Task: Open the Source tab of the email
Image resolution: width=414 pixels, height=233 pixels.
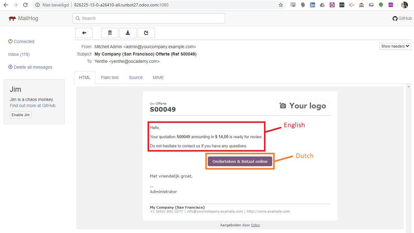Action: click(x=135, y=77)
